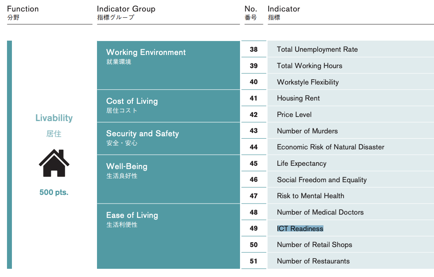Image resolution: width=434 pixels, height=277 pixels.
Task: Click the Indicator Group column header
Action: (126, 9)
